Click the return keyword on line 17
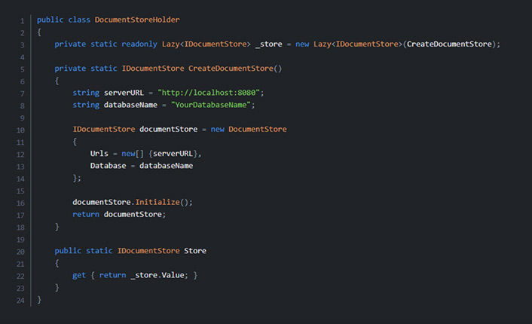The width and height of the screenshot is (532, 324). [x=85, y=214]
